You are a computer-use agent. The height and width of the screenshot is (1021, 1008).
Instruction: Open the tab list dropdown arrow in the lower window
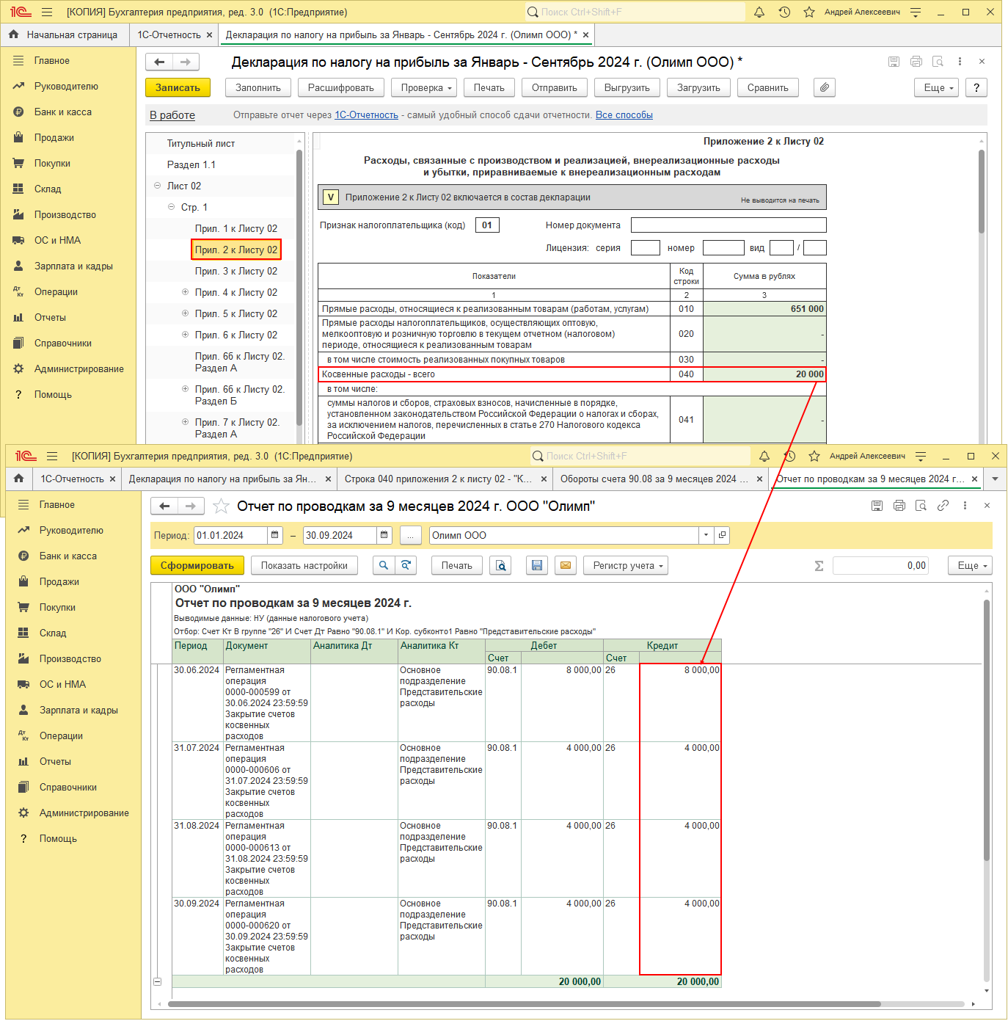(x=995, y=479)
